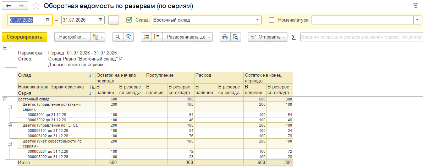The width and height of the screenshot is (423, 168).
Task: Open calendar picker for end date 31.07.2026
Action: pyautogui.click(x=101, y=20)
